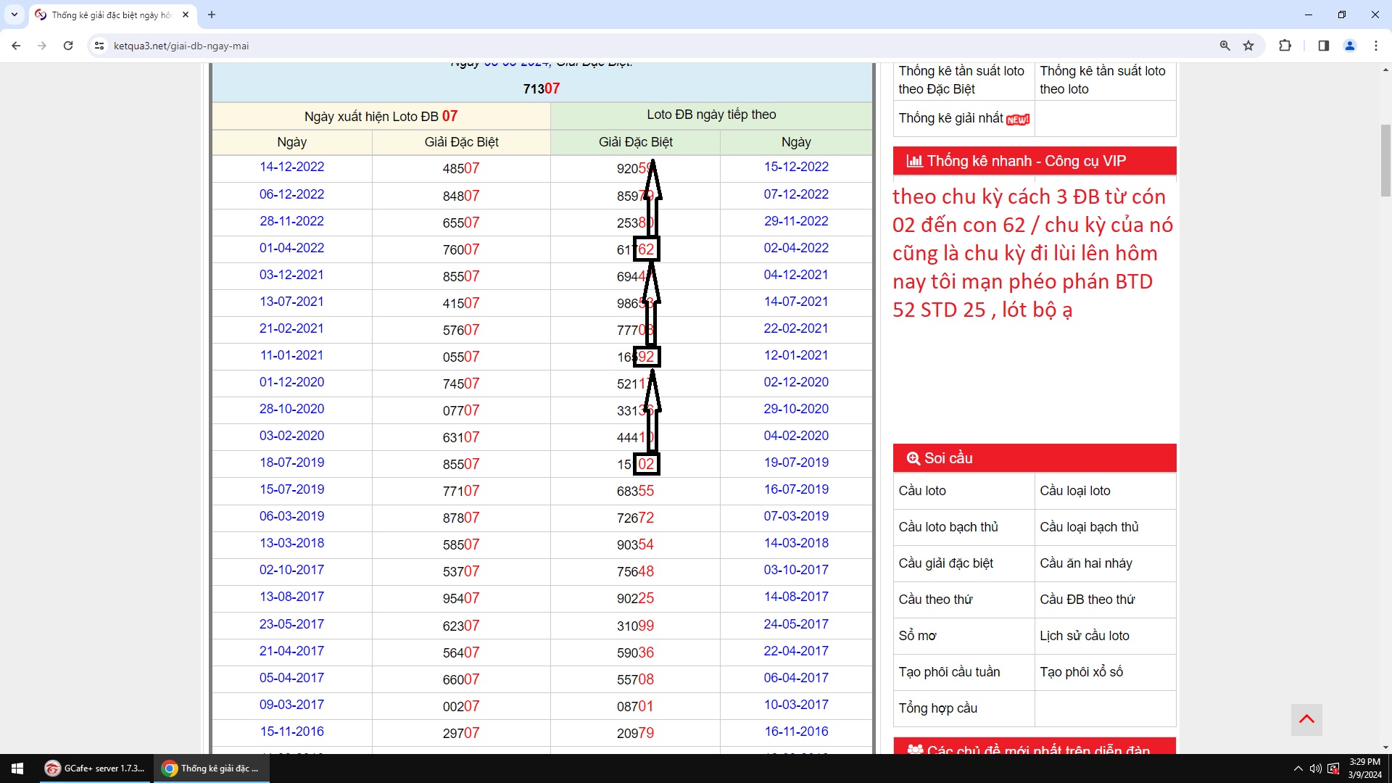
Task: Open the Chrome profile avatar icon
Action: pyautogui.click(x=1350, y=46)
